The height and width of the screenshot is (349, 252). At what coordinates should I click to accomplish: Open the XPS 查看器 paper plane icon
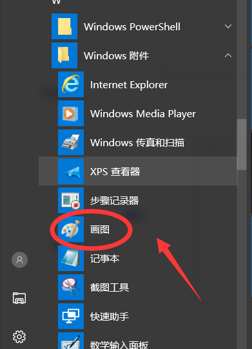coord(71,171)
